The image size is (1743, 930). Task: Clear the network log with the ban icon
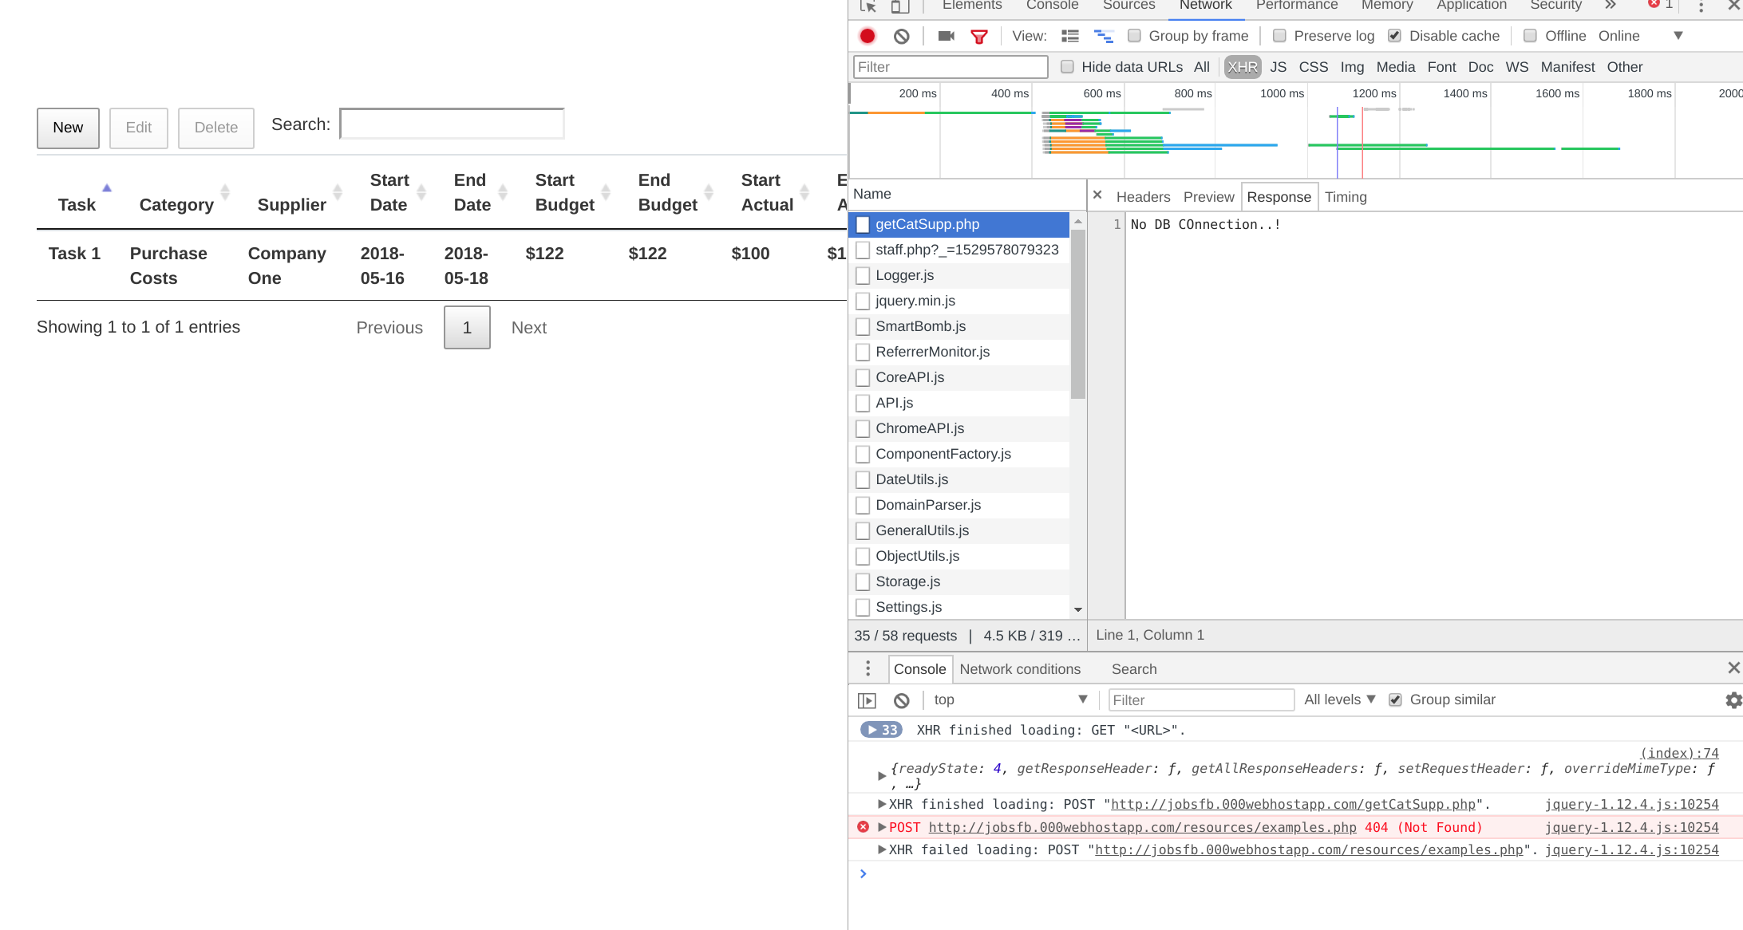[902, 36]
